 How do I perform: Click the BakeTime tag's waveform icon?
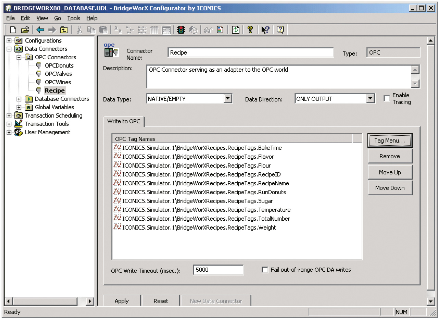click(x=117, y=147)
